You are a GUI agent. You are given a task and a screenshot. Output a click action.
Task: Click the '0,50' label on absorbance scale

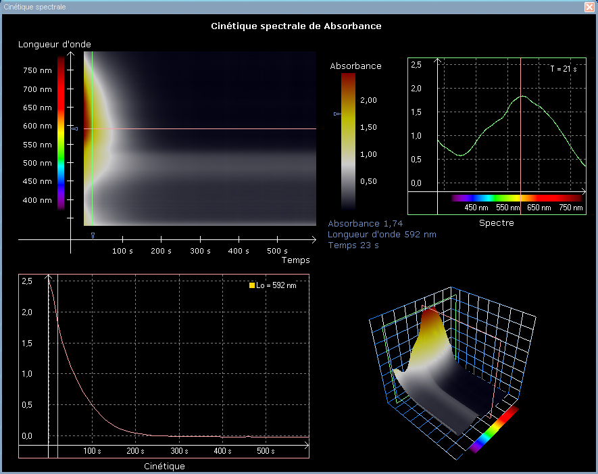(368, 182)
